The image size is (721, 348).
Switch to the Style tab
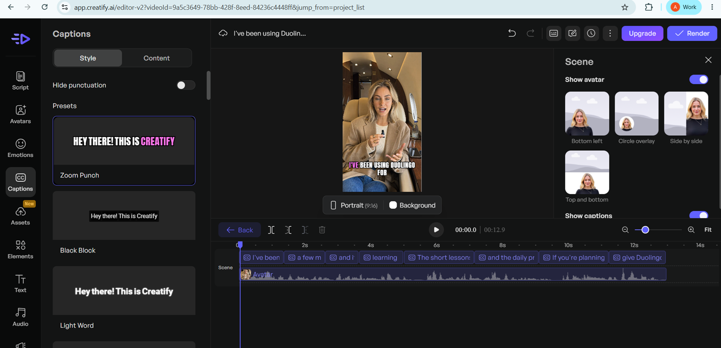click(88, 58)
